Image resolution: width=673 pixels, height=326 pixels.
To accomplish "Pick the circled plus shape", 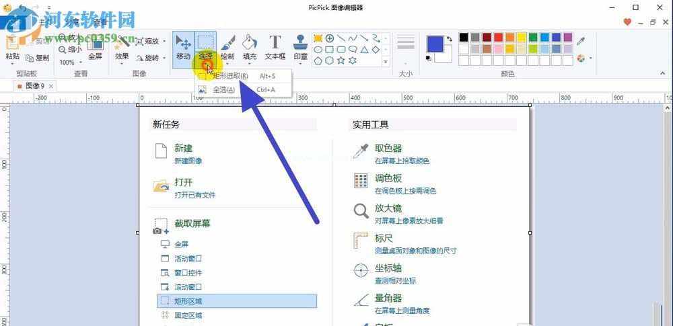I will [330, 38].
